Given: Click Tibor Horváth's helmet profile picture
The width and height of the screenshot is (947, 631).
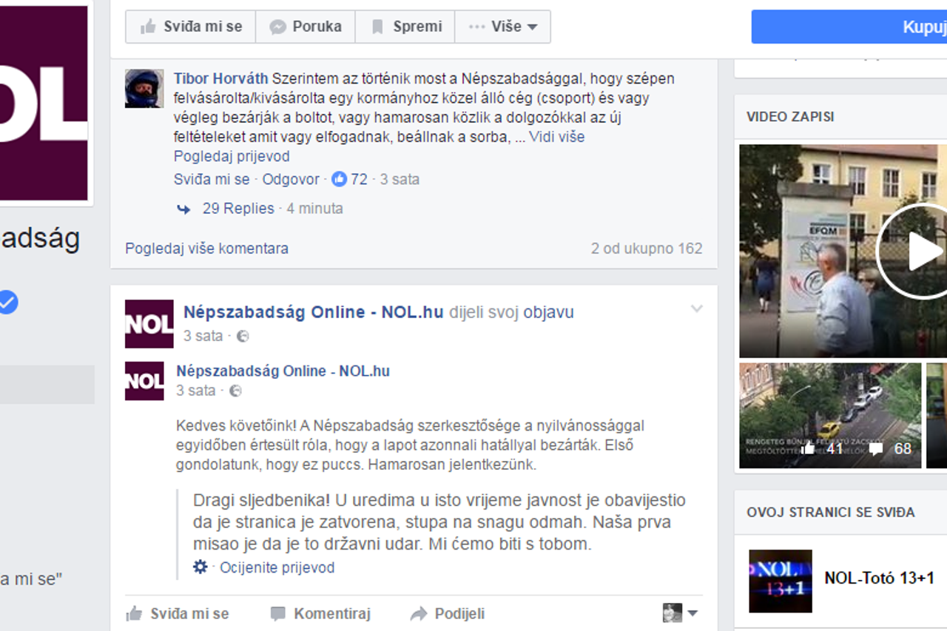Looking at the screenshot, I should tap(144, 89).
